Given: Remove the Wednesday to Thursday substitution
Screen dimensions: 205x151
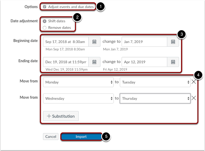Looking at the screenshot, I should [x=194, y=98].
